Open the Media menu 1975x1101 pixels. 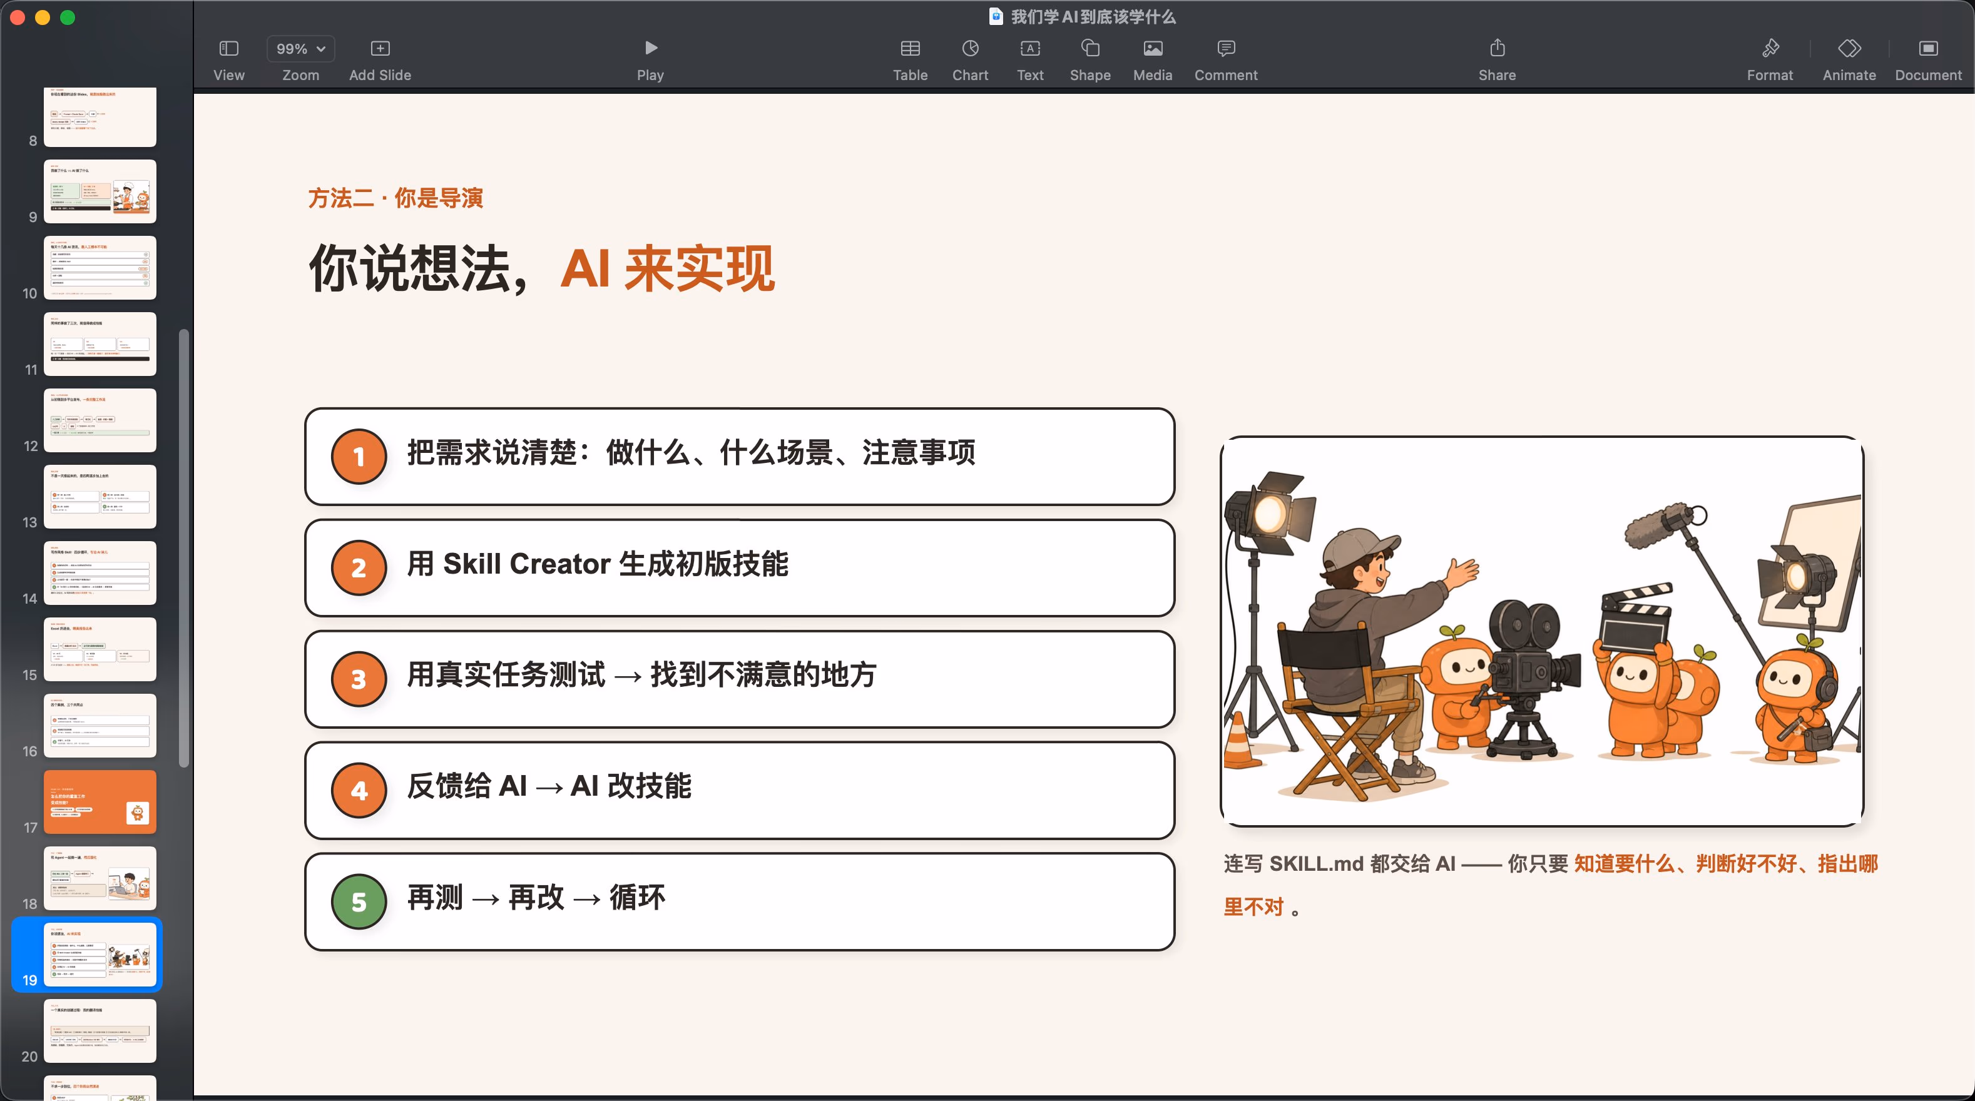(1152, 60)
